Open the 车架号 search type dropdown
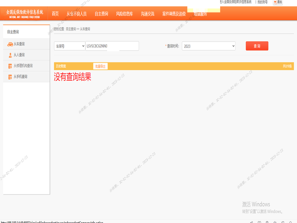Screen dimensions: 297x223 click(x=69, y=46)
